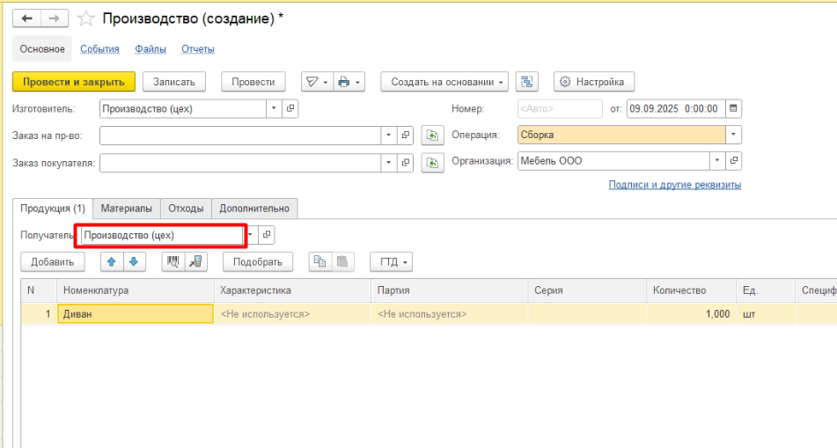837x448 pixels.
Task: Switch to the Основное section
Action: coord(42,49)
